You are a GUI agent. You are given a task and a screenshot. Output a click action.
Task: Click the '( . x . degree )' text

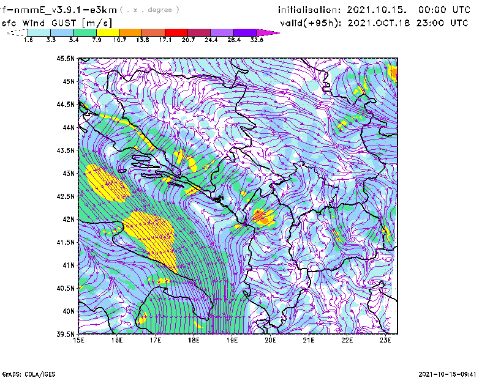(149, 10)
